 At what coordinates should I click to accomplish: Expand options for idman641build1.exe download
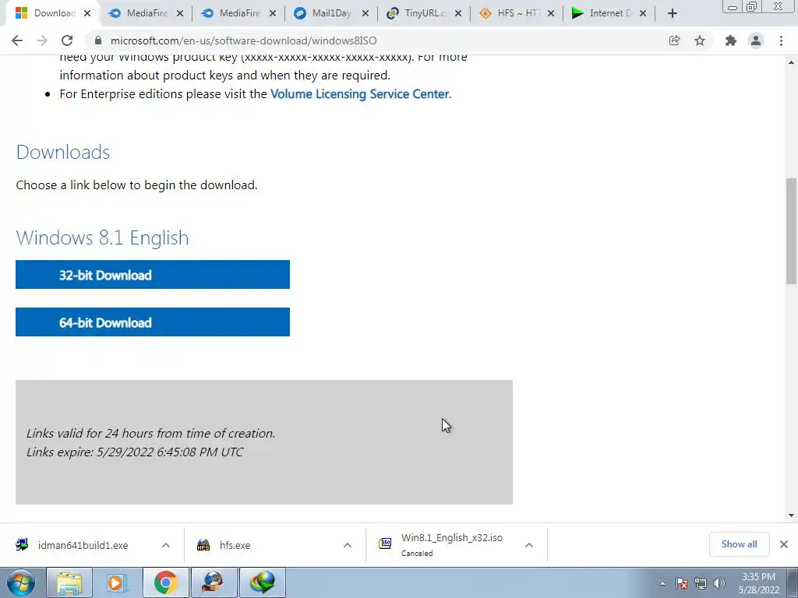pyautogui.click(x=166, y=545)
